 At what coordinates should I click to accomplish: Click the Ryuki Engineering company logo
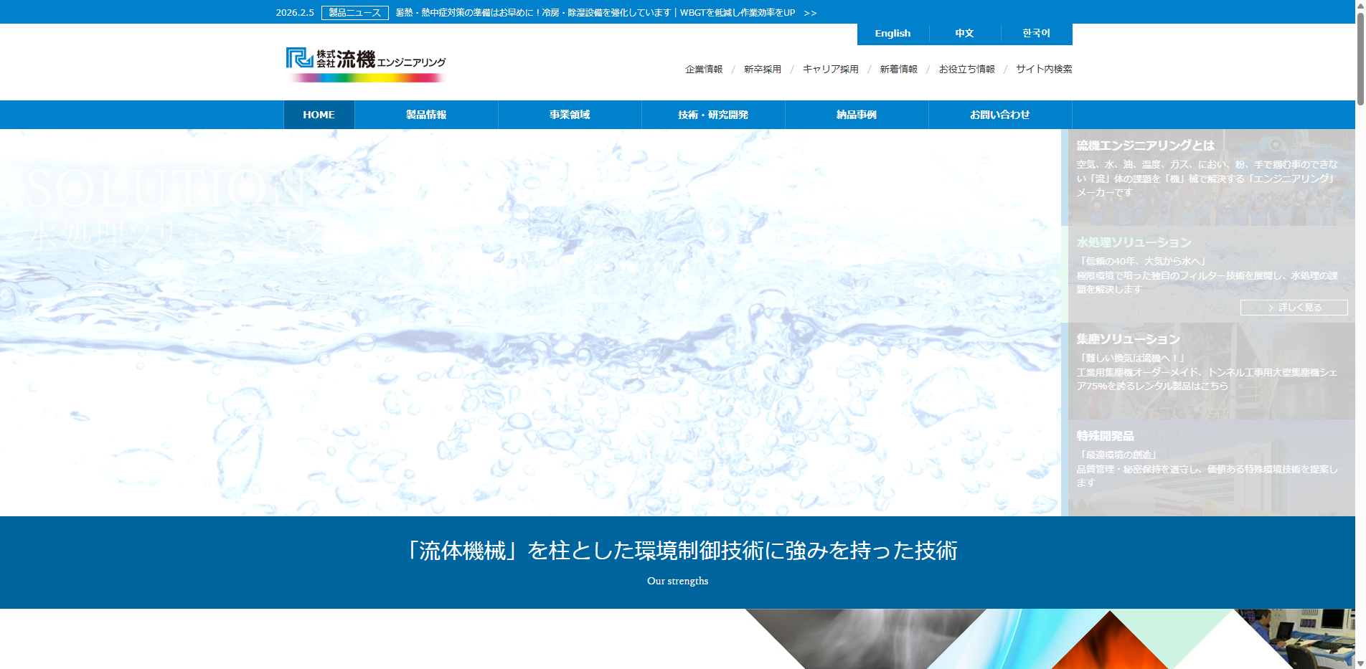366,64
